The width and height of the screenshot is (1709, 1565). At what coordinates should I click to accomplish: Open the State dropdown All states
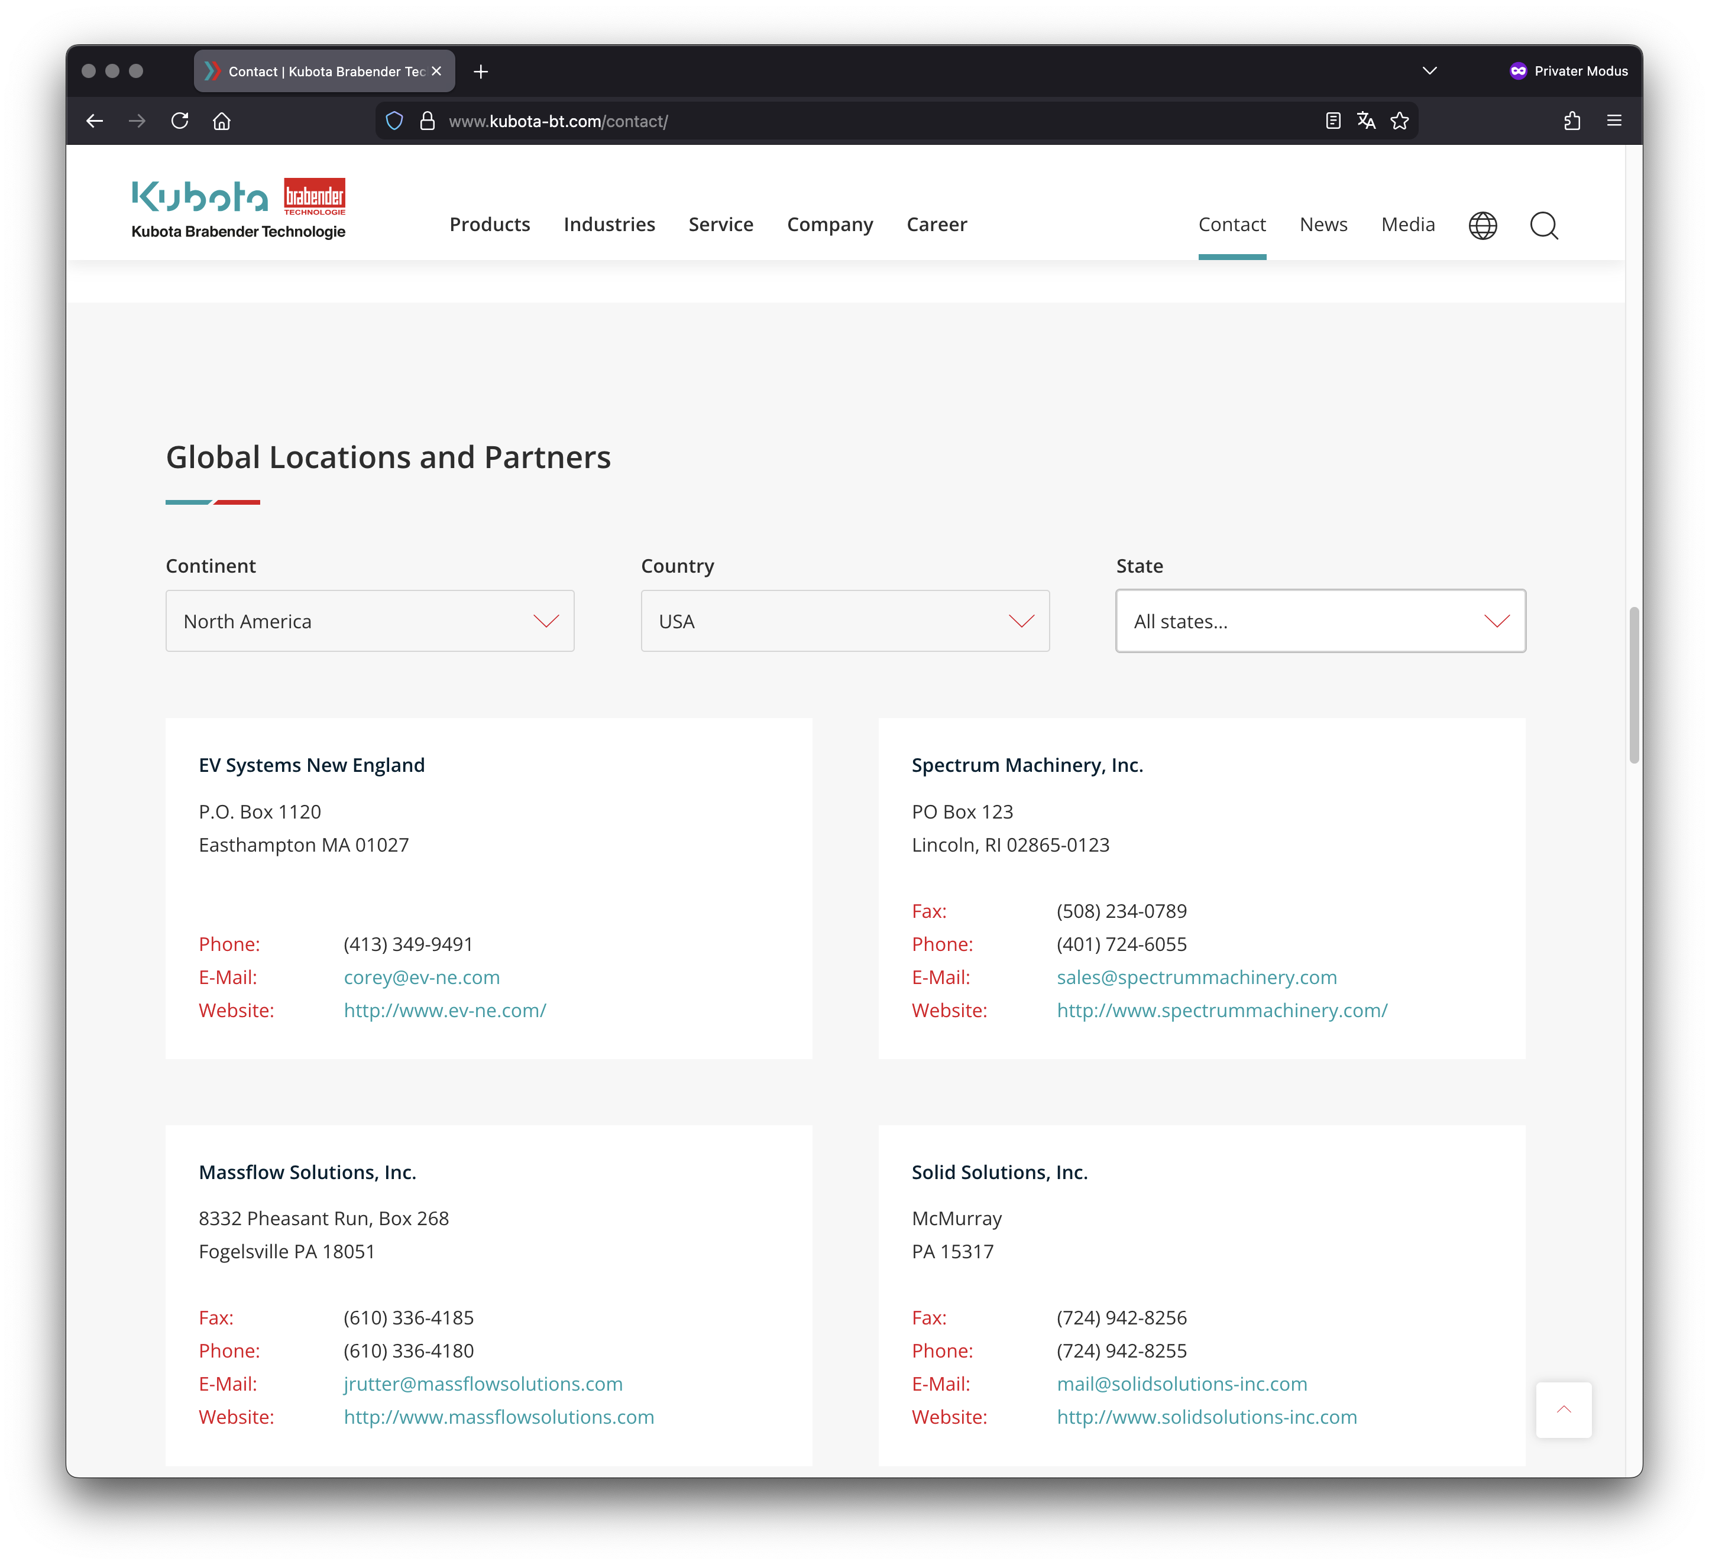click(x=1320, y=621)
